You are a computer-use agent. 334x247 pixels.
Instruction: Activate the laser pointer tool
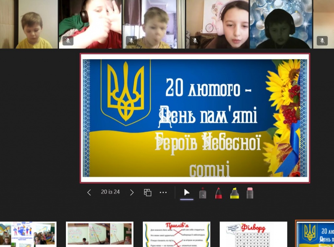pos(203,193)
